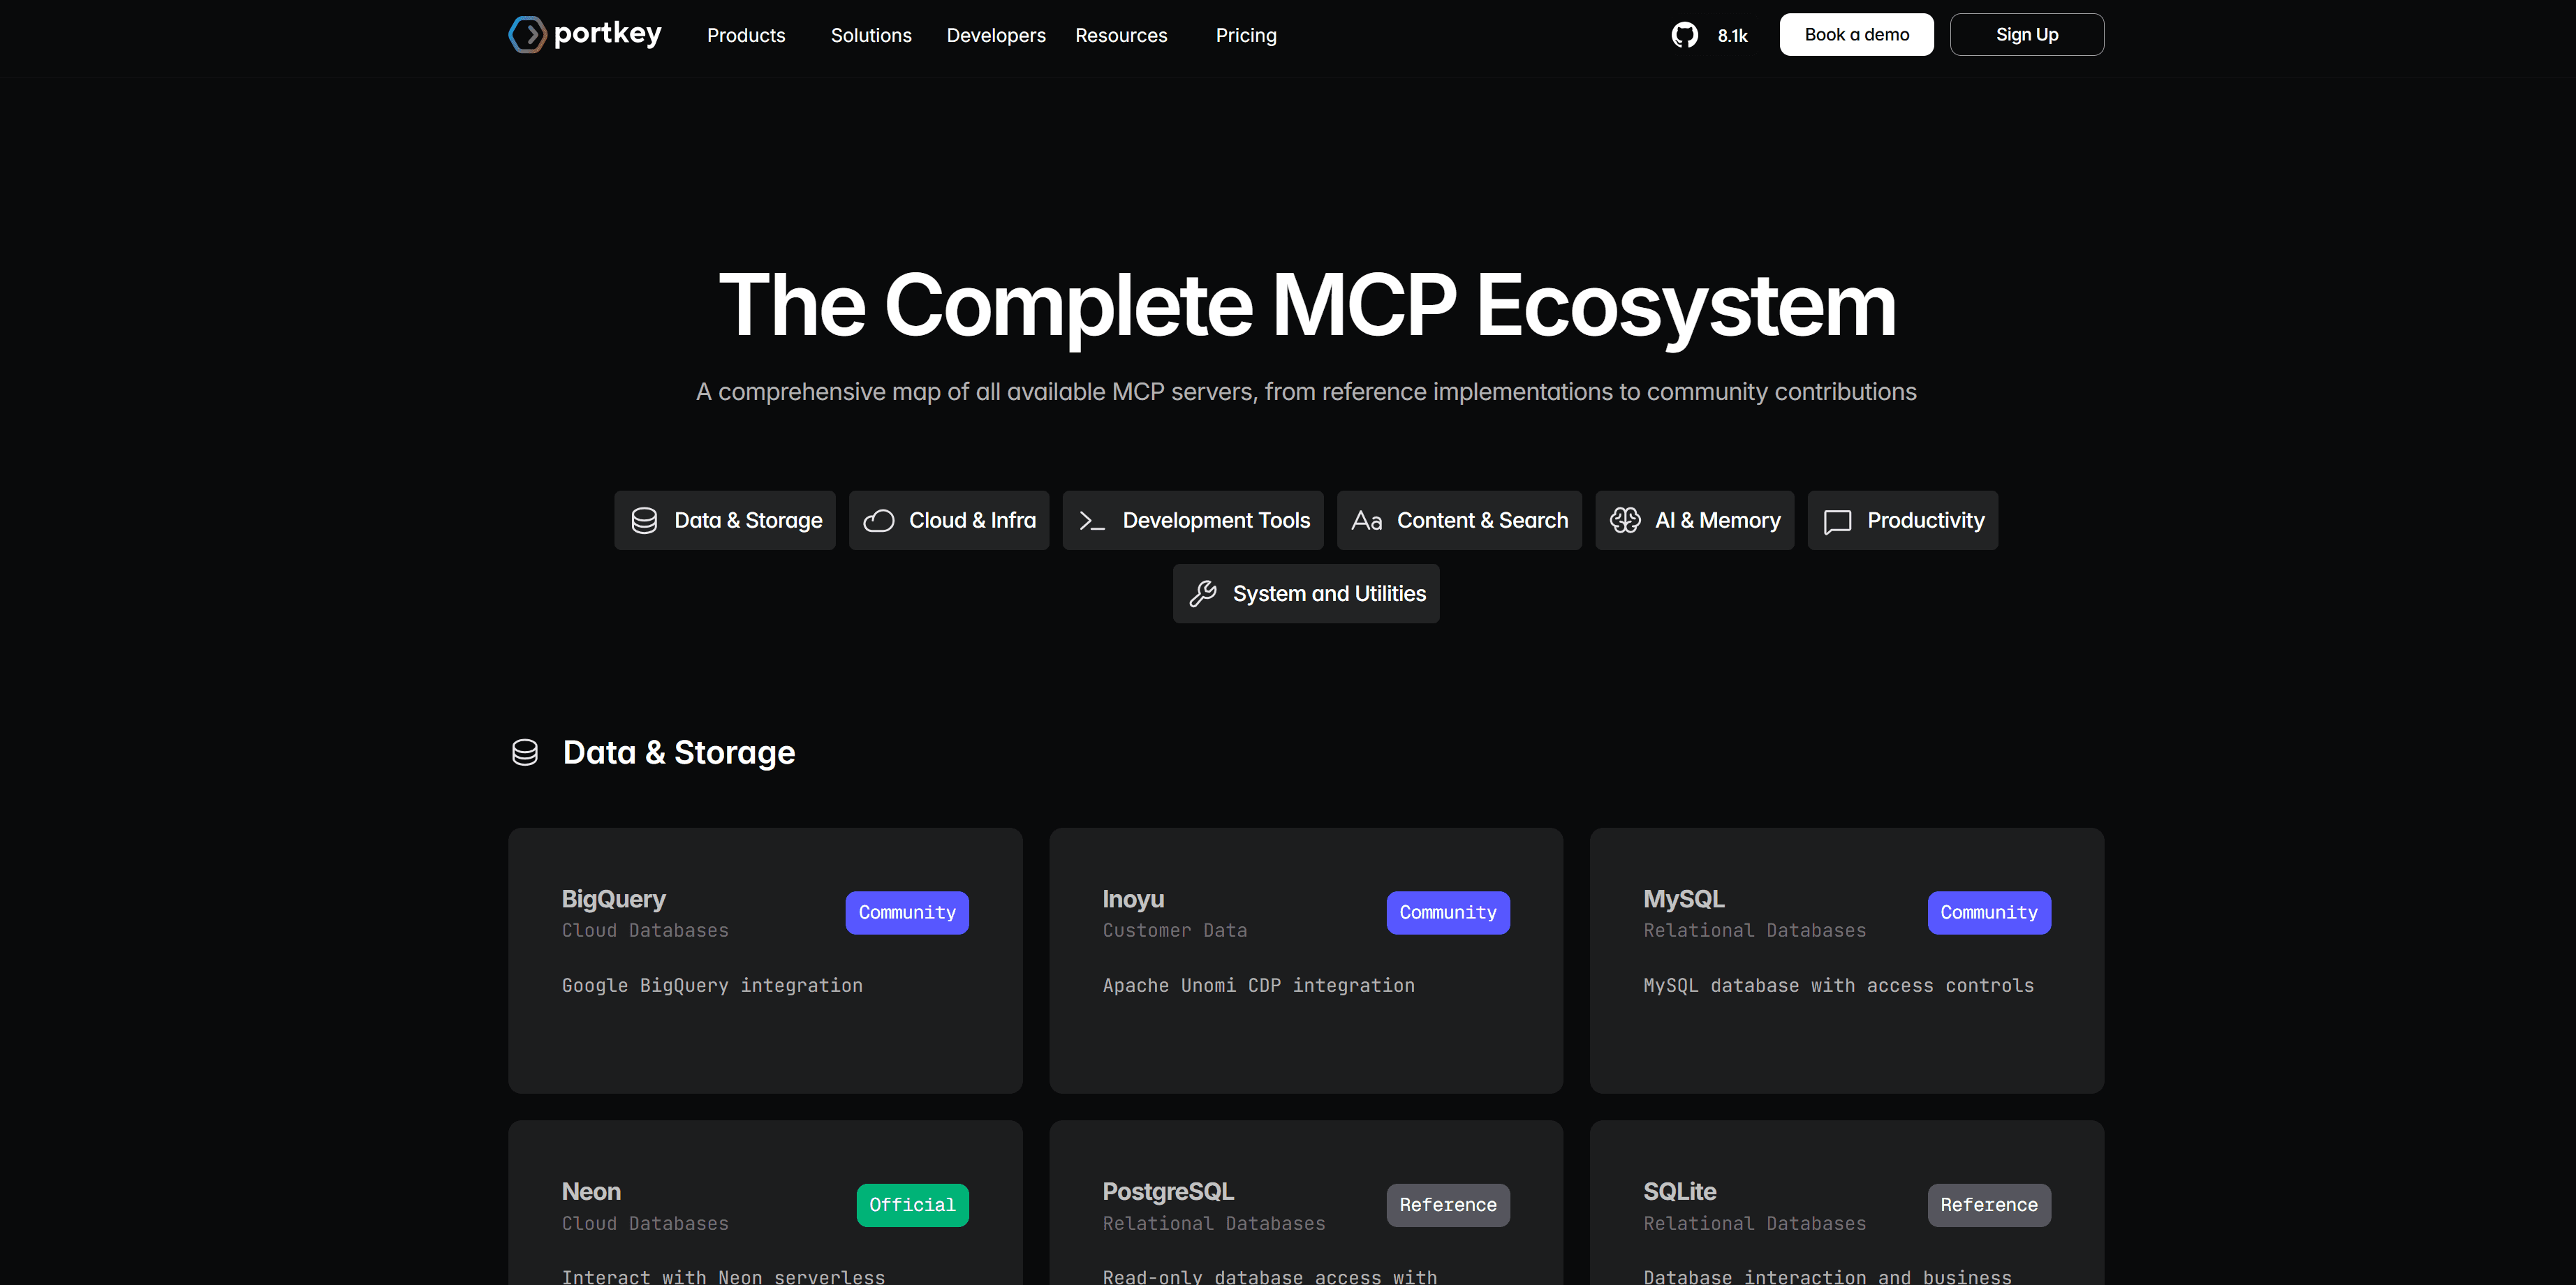Open the Neon server card
Image resolution: width=2576 pixels, height=1285 pixels.
[765, 1202]
